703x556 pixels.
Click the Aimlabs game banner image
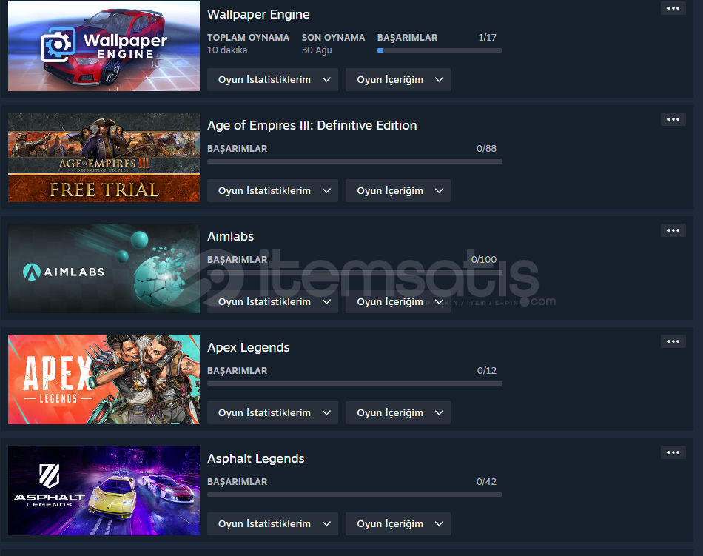click(104, 268)
